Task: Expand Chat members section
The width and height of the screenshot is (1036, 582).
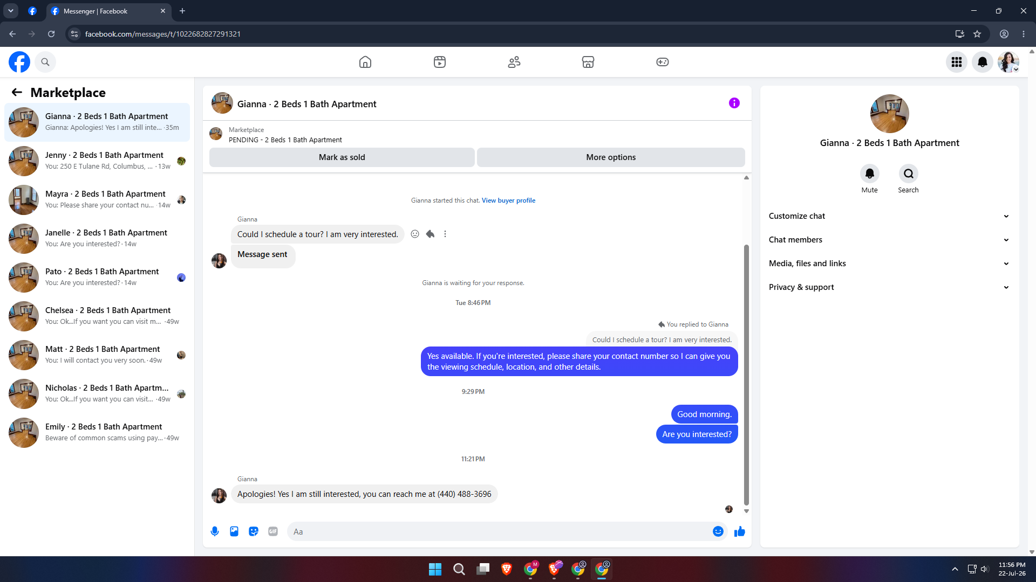Action: [889, 240]
